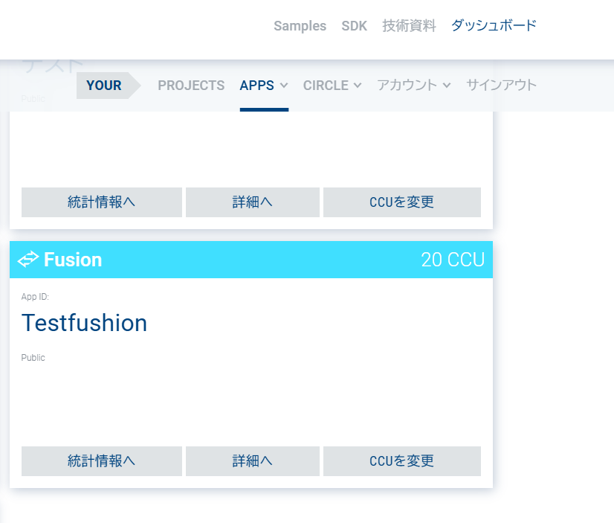Viewport: 614px width, 523px height.
Task: Click the Testfushion app name
Action: [84, 323]
